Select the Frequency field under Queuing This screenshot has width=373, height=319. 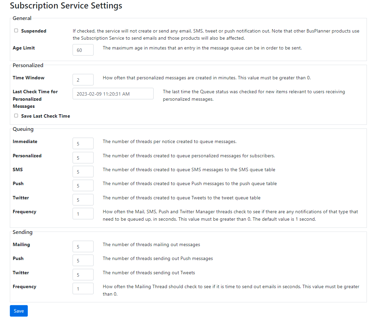click(x=83, y=213)
